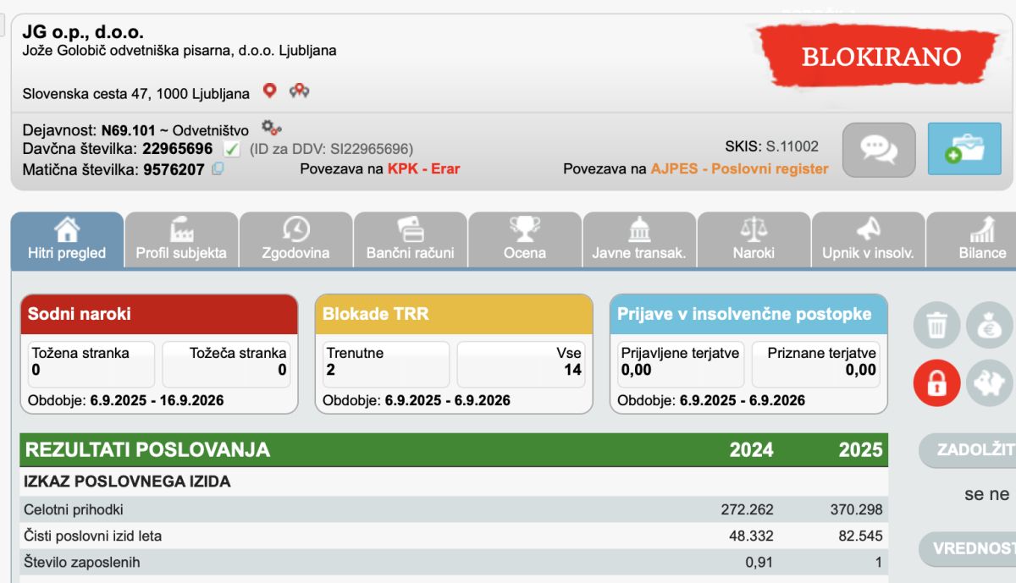Click the piggy bank round icon
This screenshot has width=1016, height=583.
tap(989, 383)
